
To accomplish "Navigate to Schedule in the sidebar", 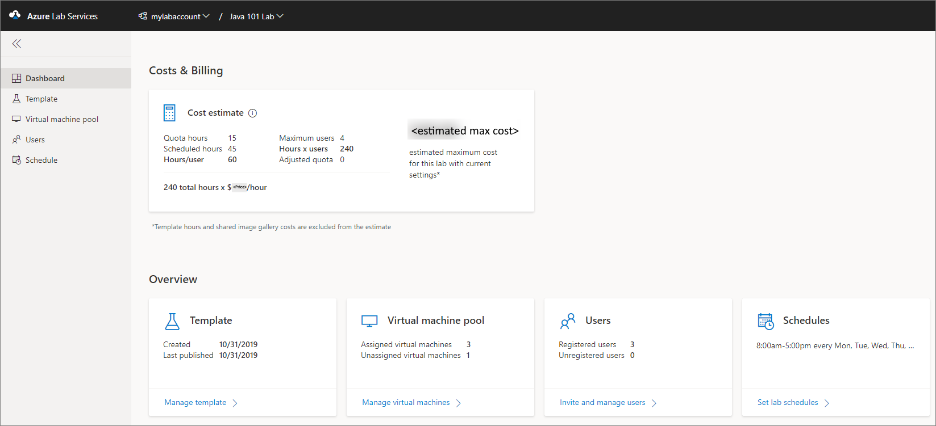I will click(x=41, y=160).
